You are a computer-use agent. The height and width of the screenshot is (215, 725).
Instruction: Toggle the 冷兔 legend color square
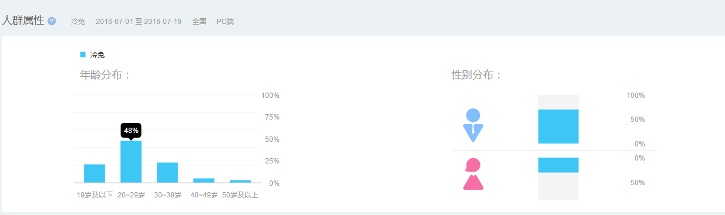click(83, 54)
